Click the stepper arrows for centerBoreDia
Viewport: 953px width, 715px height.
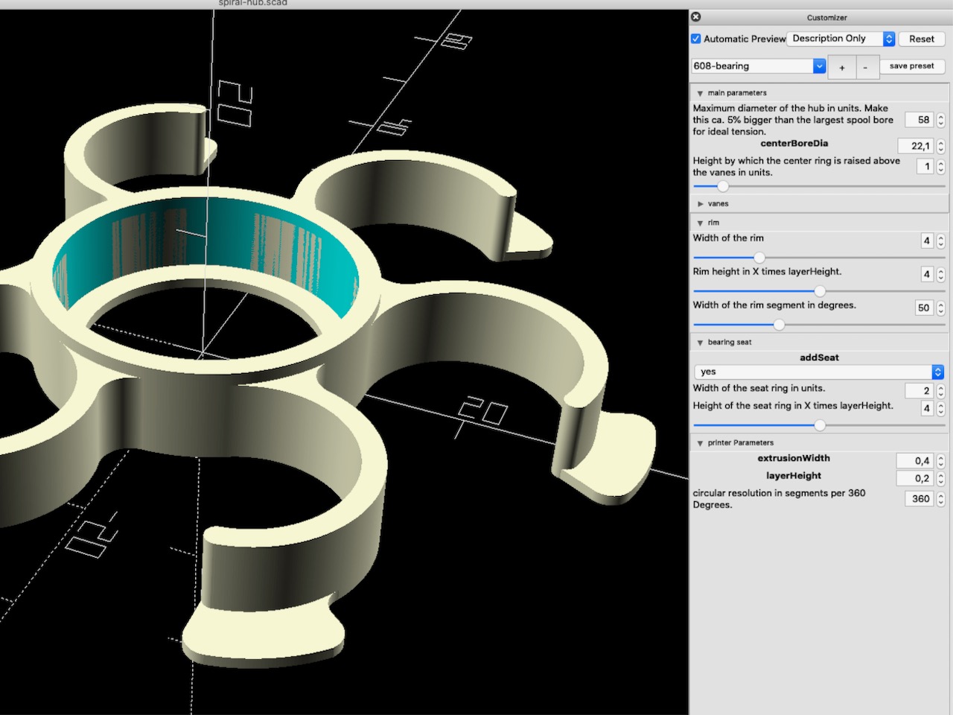(940, 146)
